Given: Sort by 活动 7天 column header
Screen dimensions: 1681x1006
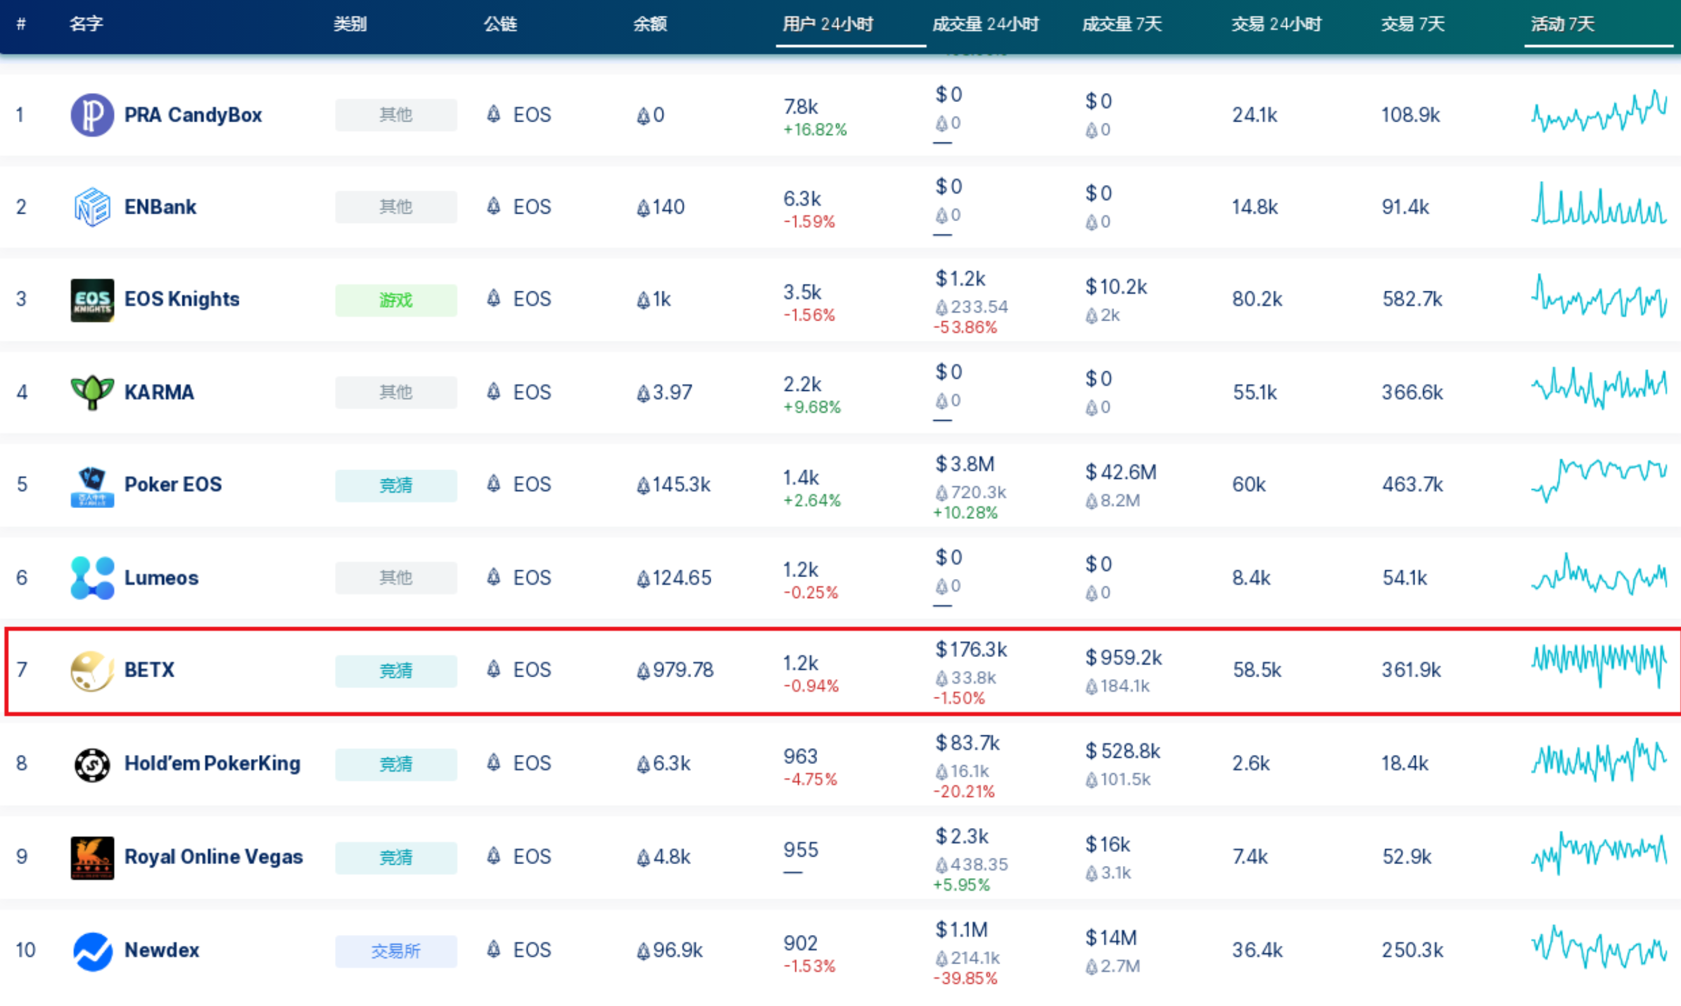Looking at the screenshot, I should coord(1563,25).
